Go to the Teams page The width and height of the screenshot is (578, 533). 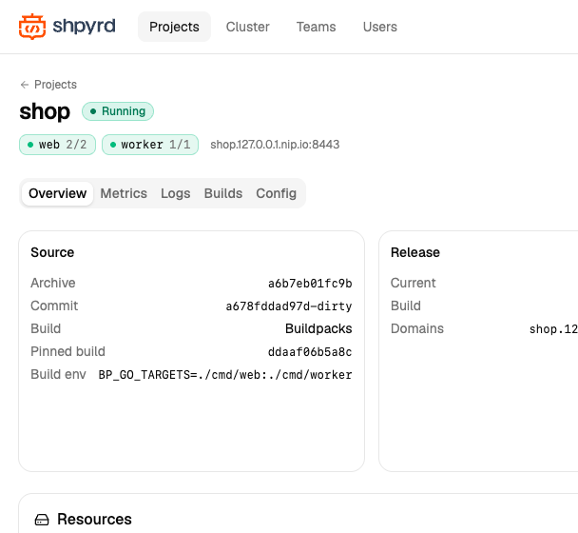pos(316,27)
